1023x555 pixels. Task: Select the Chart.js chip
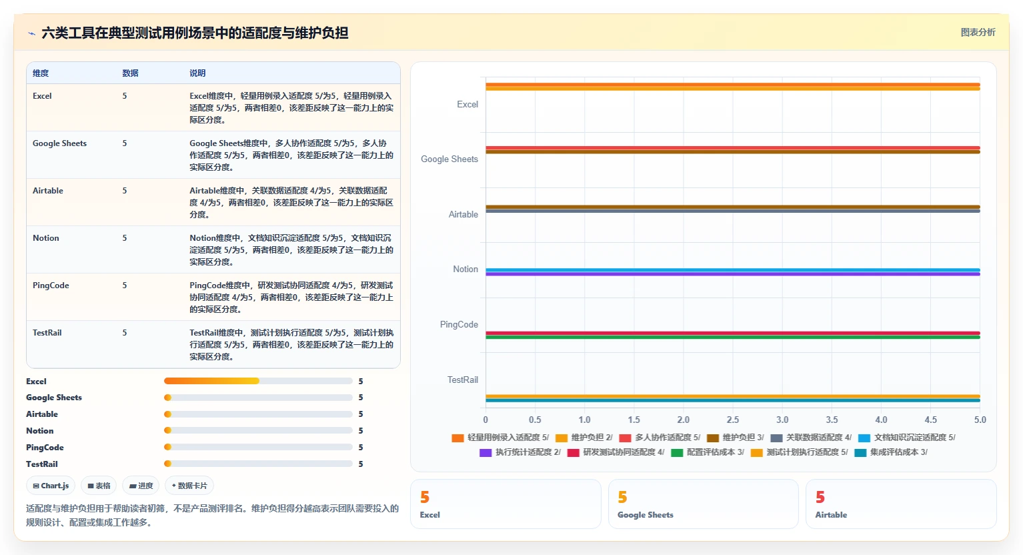(x=51, y=486)
